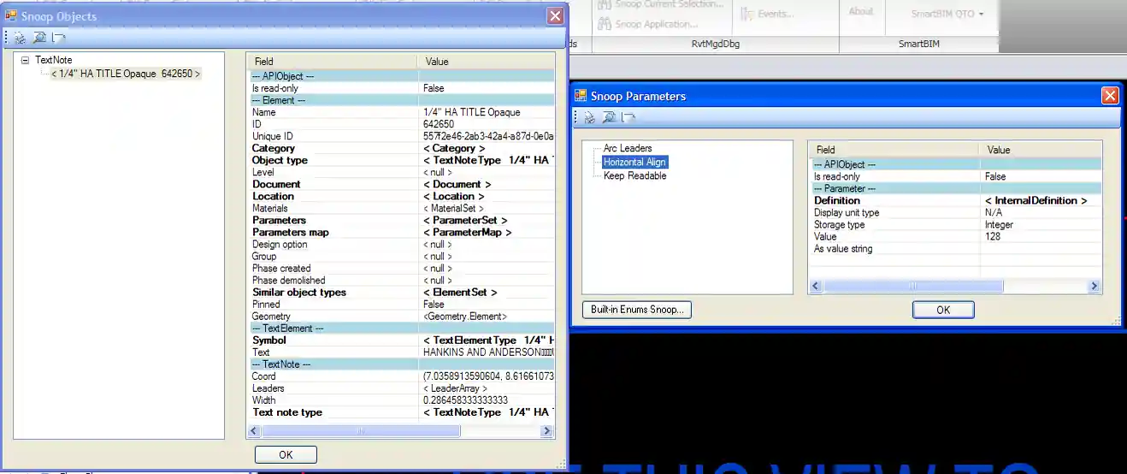Viewport: 1127px width, 474px height.
Task: Click print preview icon in Snoop Objects toolbar
Action: (x=39, y=38)
